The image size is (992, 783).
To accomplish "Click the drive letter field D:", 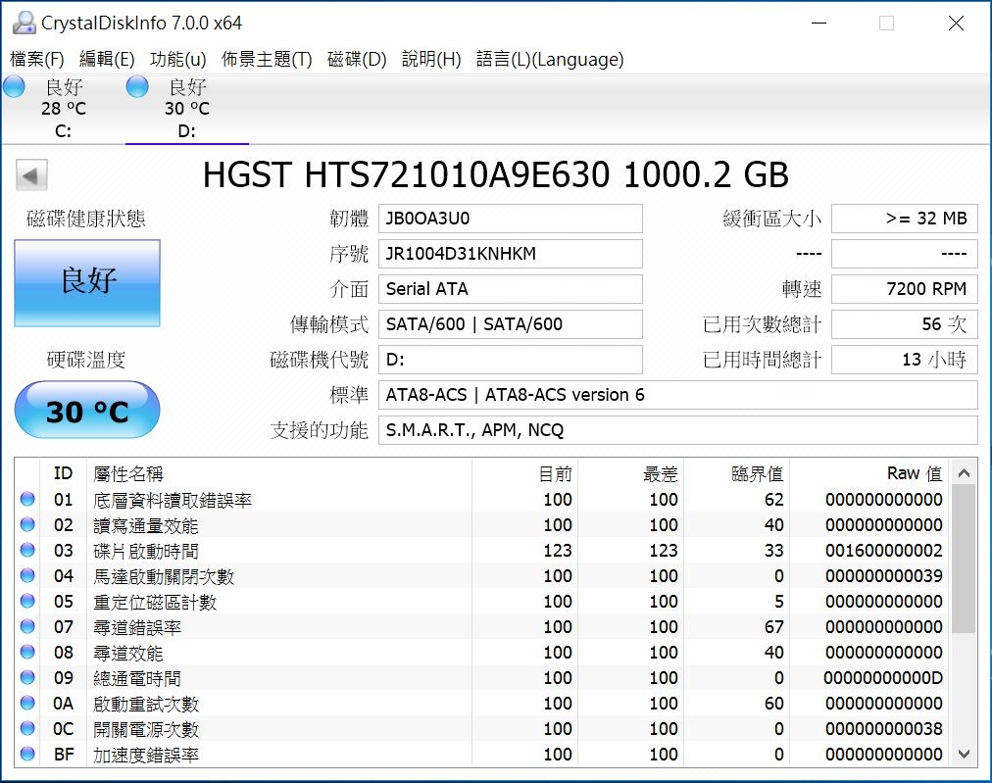I will pos(511,360).
